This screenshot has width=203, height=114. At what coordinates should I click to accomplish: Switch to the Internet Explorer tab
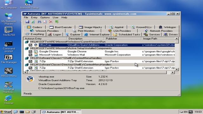97,35
